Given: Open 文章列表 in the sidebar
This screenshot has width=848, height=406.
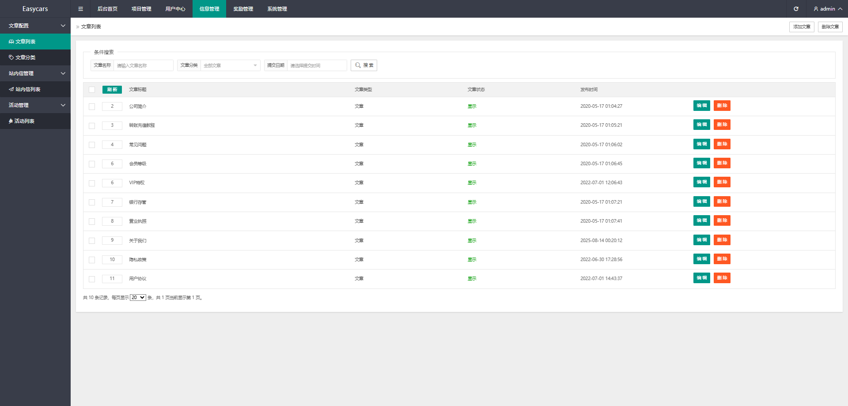Looking at the screenshot, I should coord(35,42).
